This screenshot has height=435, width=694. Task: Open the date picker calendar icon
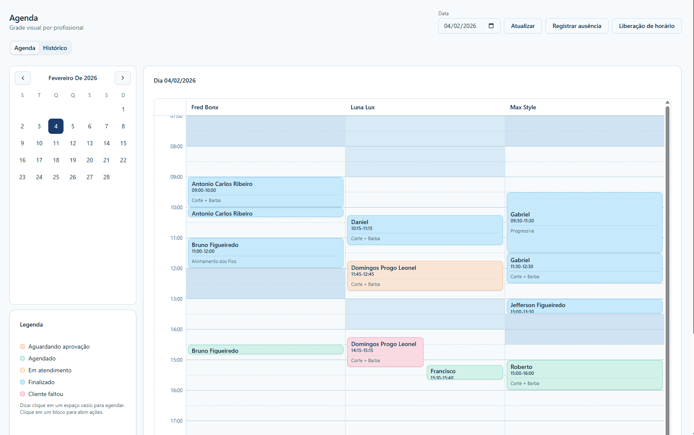tap(492, 26)
